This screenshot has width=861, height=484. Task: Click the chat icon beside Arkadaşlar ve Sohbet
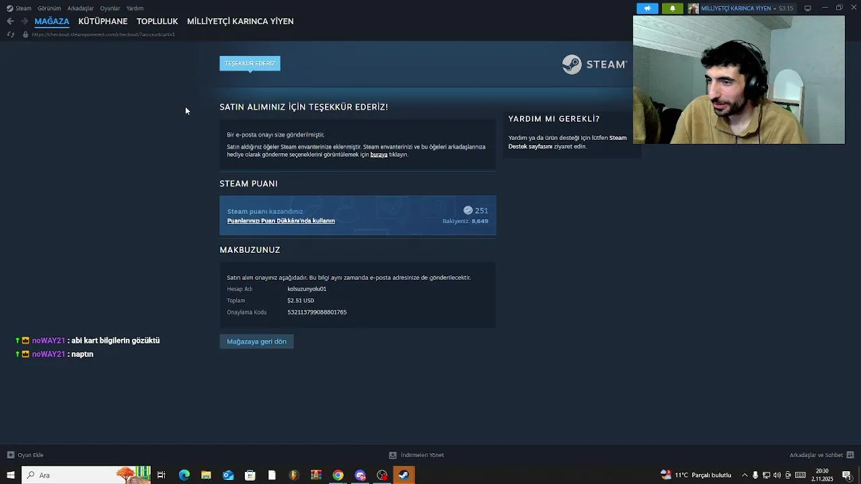click(850, 455)
